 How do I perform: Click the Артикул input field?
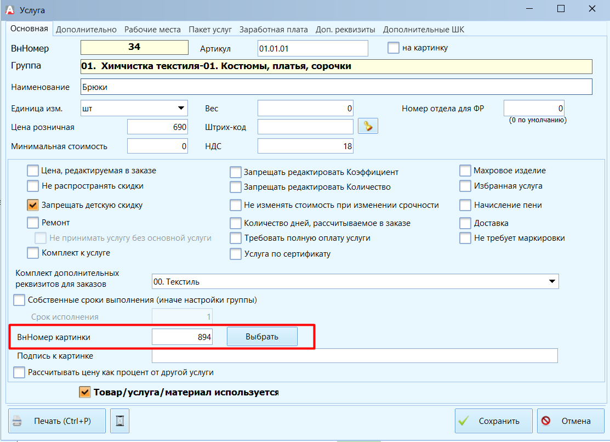pos(313,49)
